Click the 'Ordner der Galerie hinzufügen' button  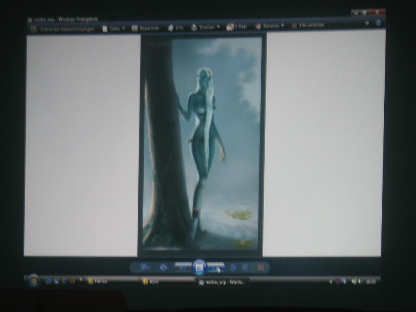[63, 29]
